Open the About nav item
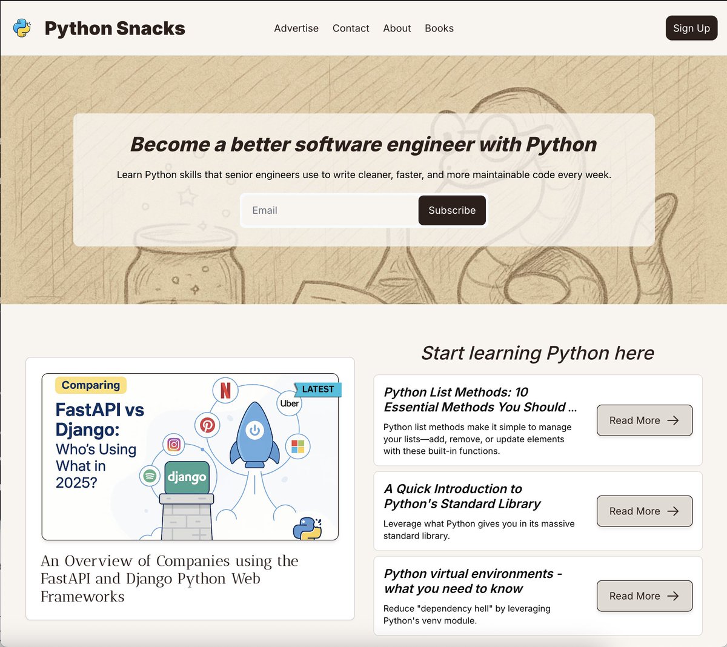The height and width of the screenshot is (647, 727). coord(397,28)
